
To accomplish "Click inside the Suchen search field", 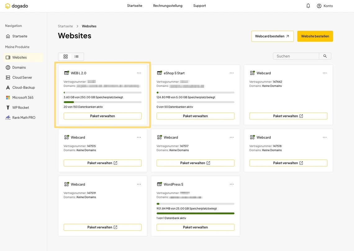I will (x=295, y=56).
